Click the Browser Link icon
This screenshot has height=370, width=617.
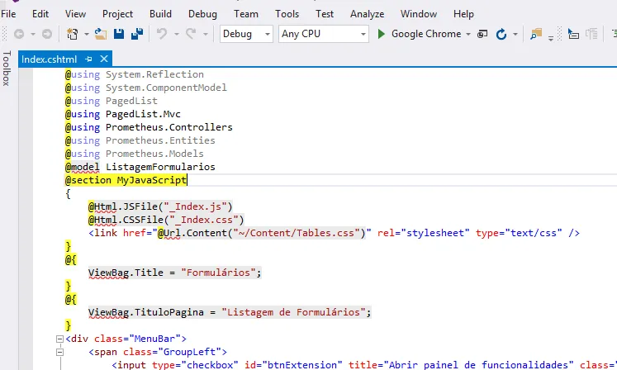[482, 34]
